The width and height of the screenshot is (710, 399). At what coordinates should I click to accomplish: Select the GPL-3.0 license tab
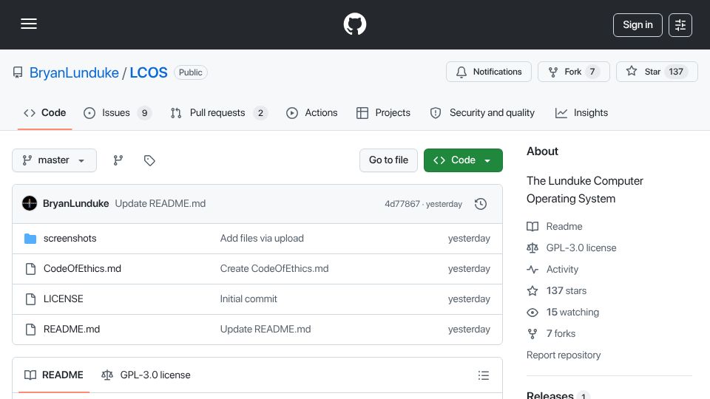click(x=146, y=375)
